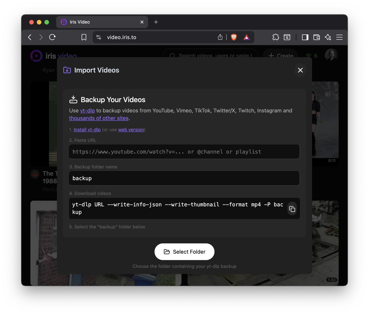Click the Import Videos dialog title
Screen dimensions: 369x314
pos(97,70)
